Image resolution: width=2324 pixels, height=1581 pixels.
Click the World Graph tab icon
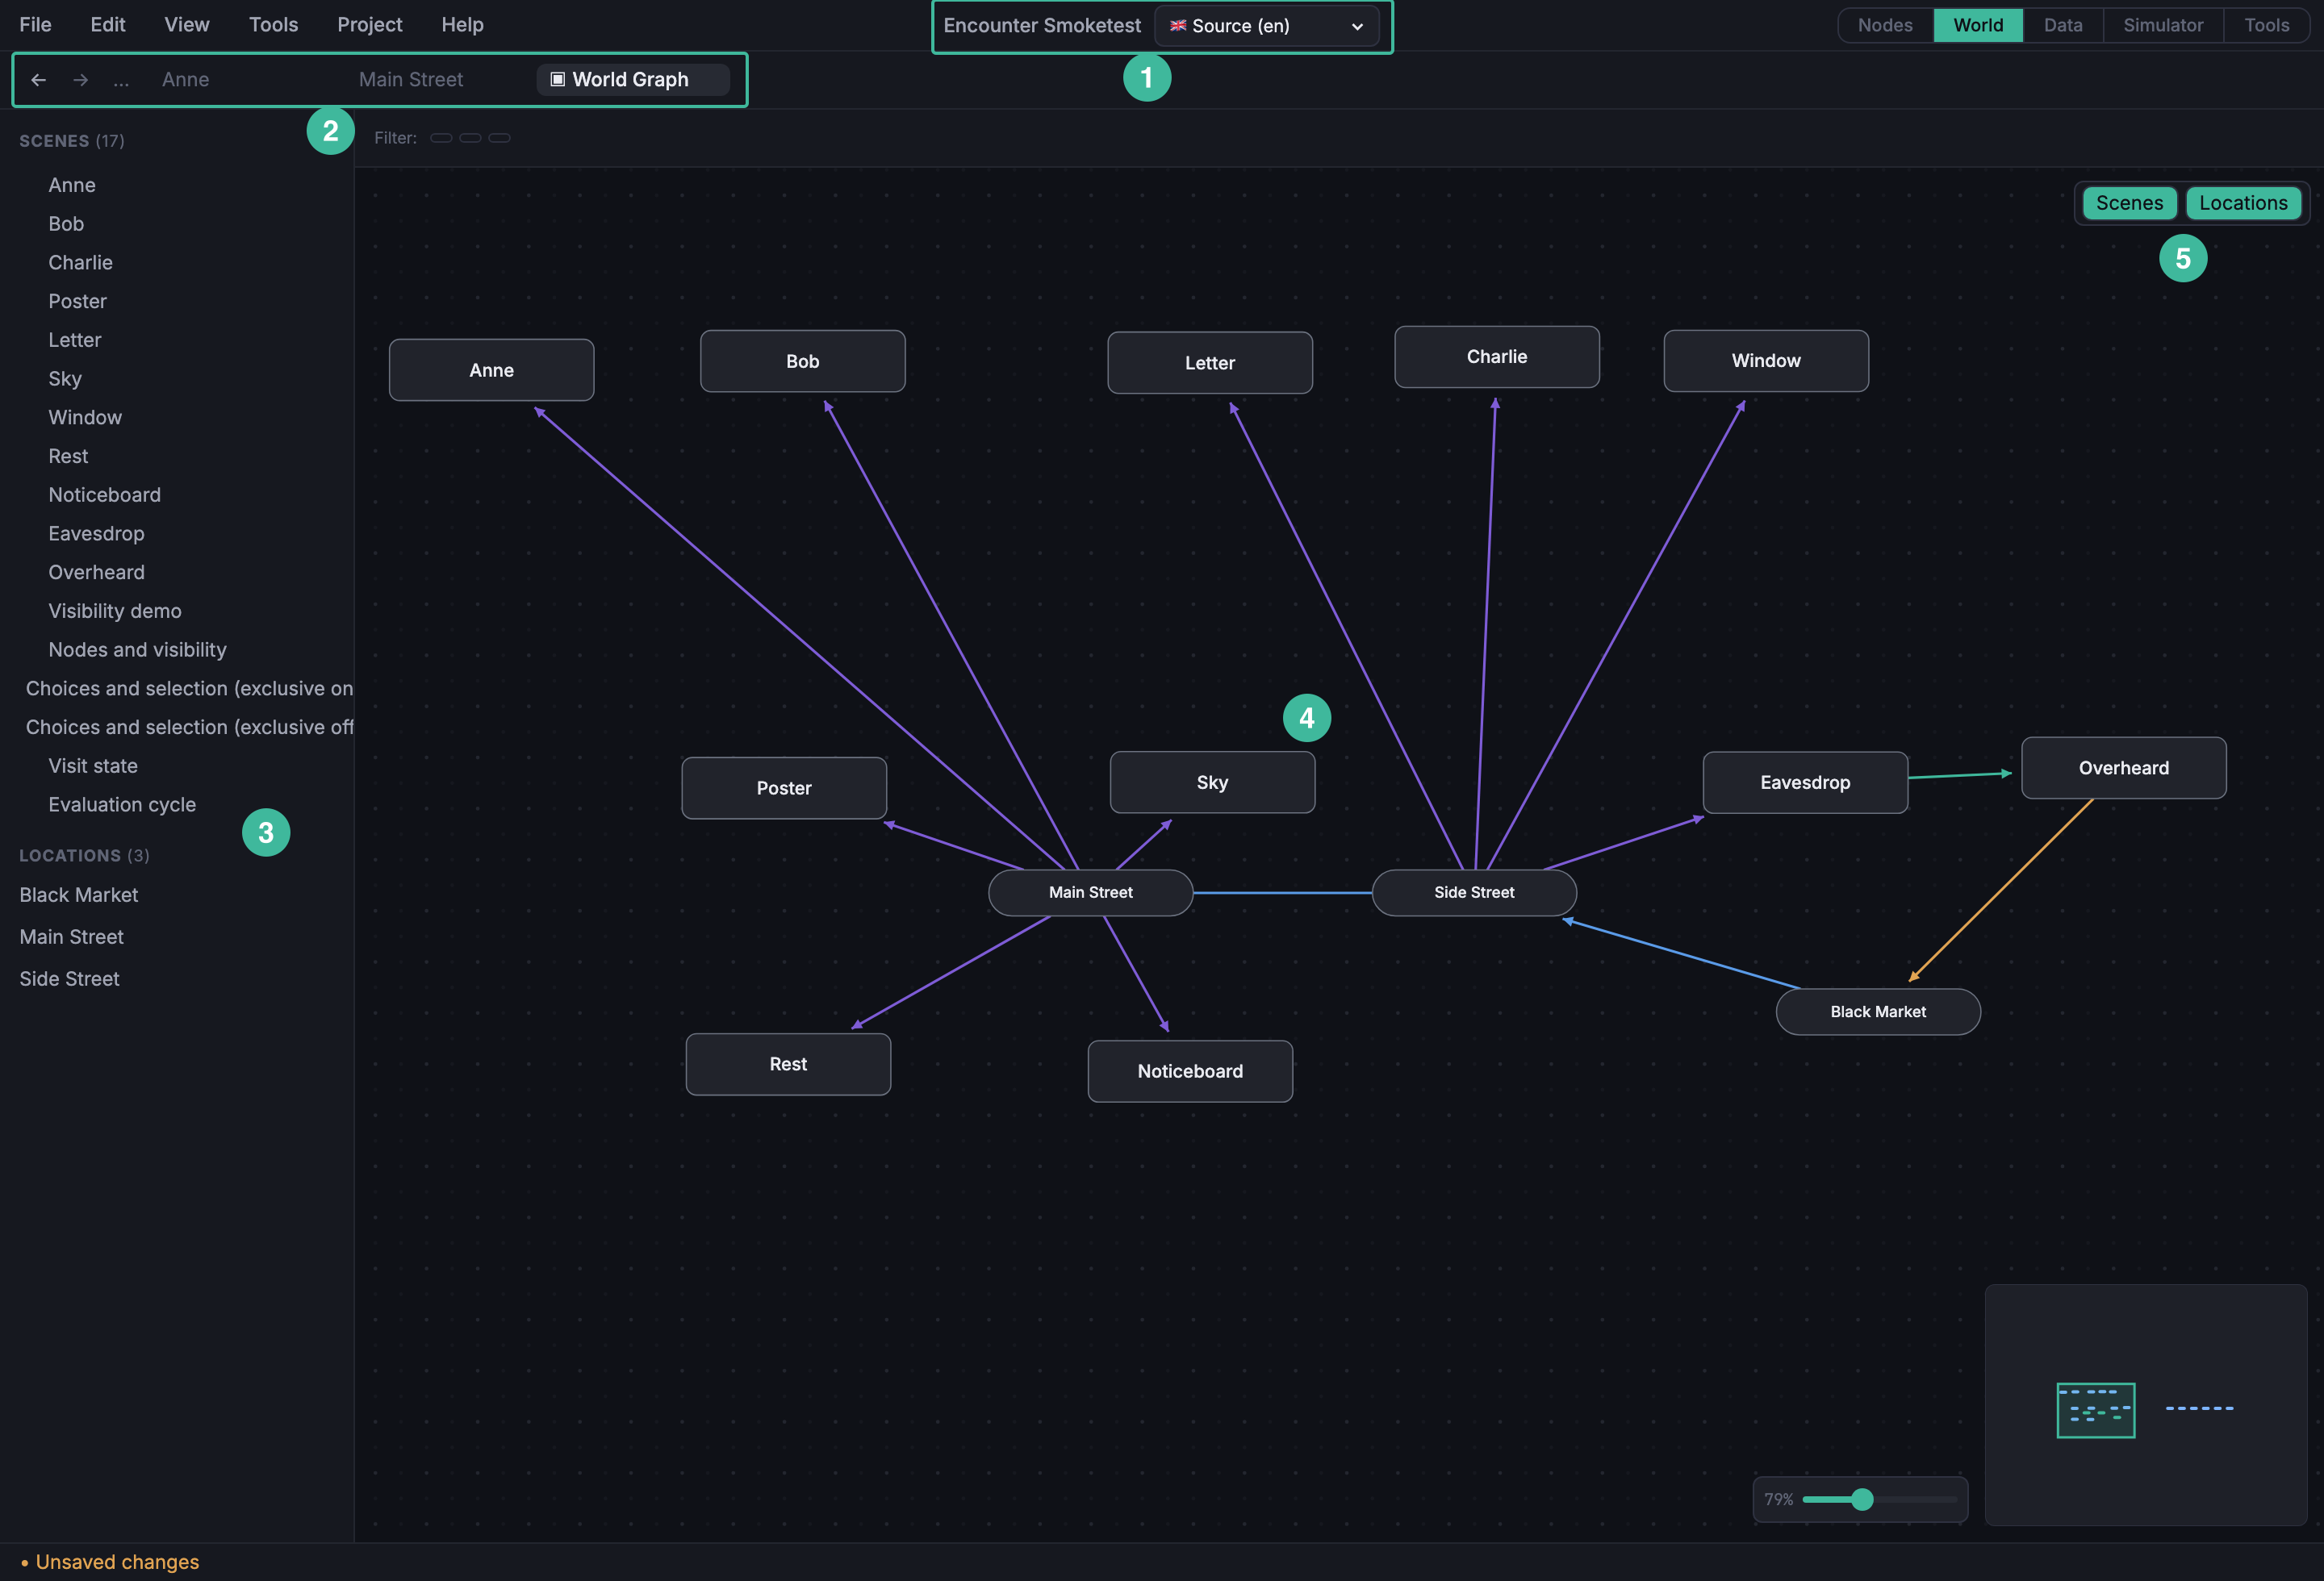coord(558,79)
